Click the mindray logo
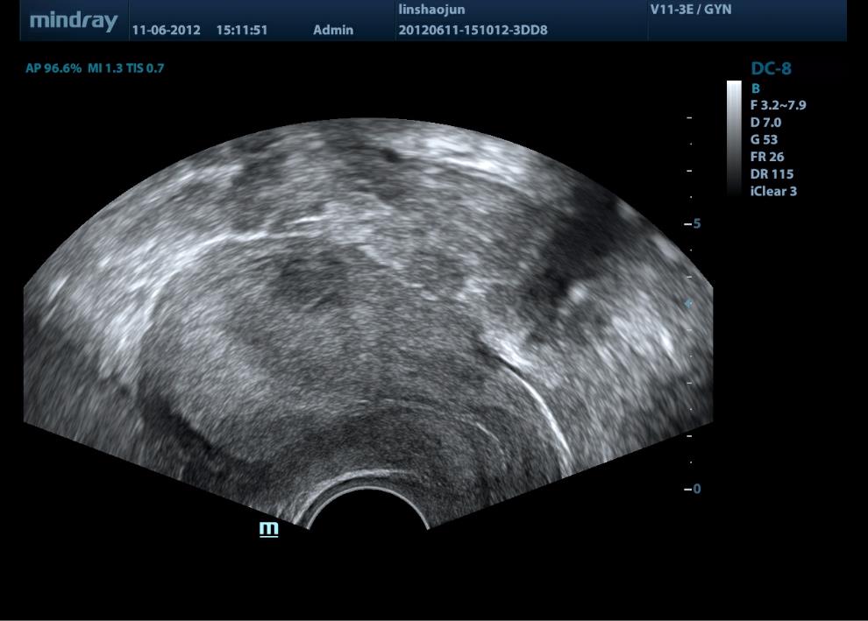This screenshot has height=621, width=868. coord(74,21)
